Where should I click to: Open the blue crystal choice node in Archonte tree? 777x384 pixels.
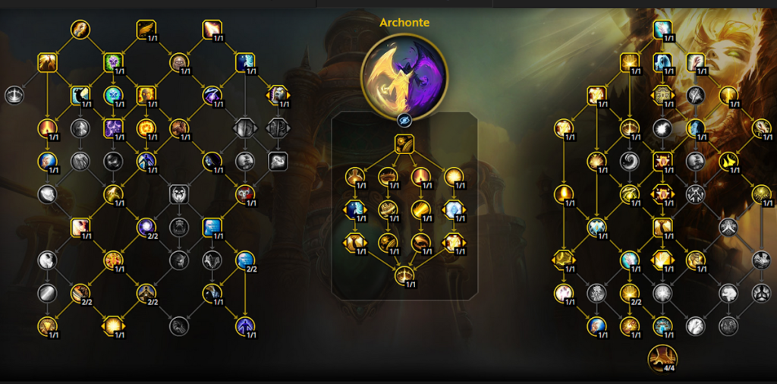tap(454, 209)
